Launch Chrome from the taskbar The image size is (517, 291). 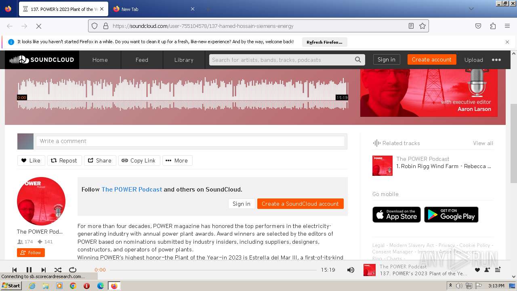click(73, 286)
